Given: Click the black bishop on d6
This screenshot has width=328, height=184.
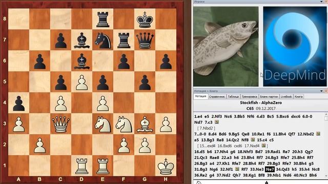Looking at the screenshot, I should point(82,61).
